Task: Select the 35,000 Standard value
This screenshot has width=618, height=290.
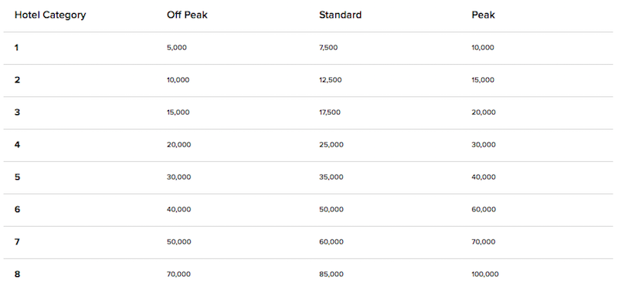Action: [x=331, y=177]
